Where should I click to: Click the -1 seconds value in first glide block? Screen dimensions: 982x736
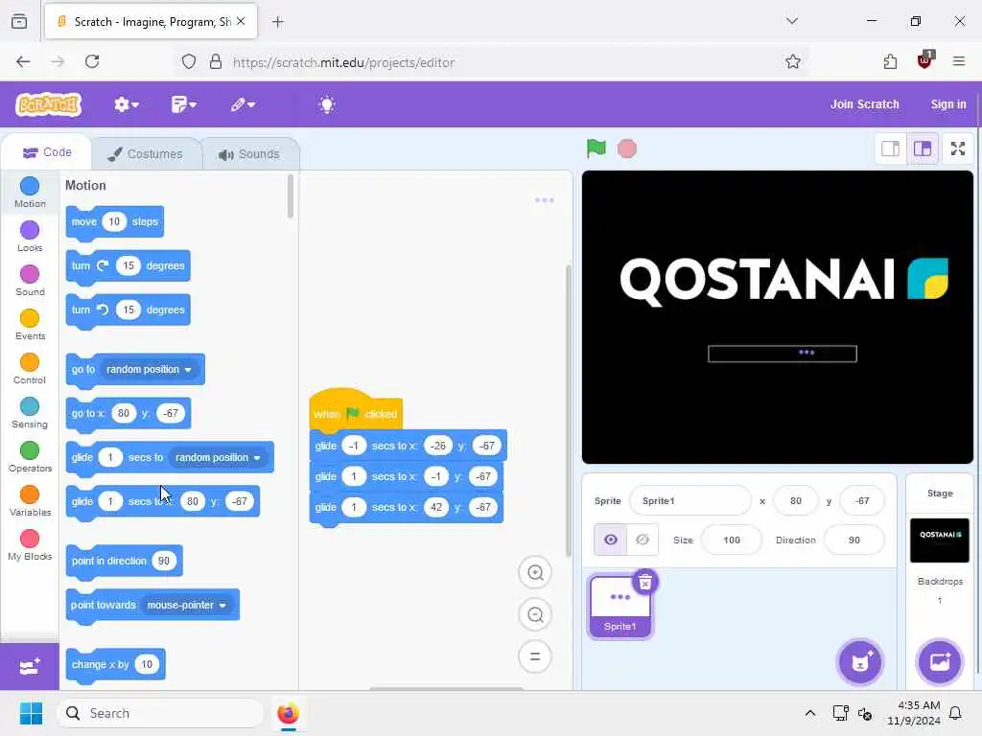[354, 446]
